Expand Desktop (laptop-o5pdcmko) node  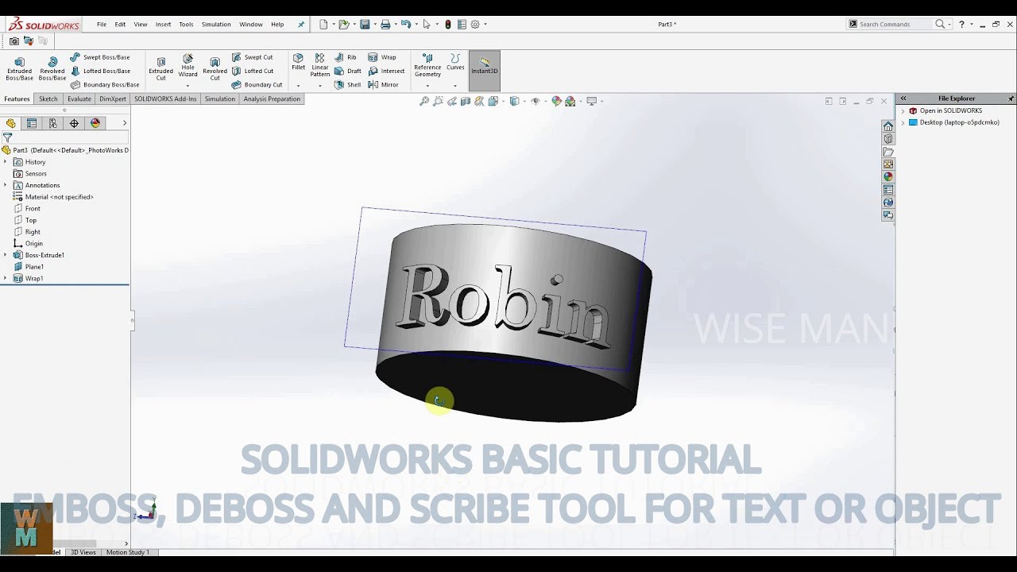point(903,122)
